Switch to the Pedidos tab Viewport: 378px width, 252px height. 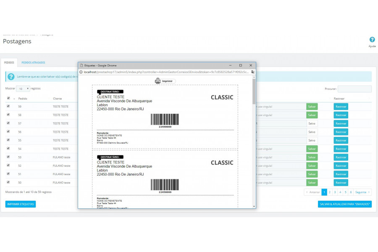click(9, 63)
